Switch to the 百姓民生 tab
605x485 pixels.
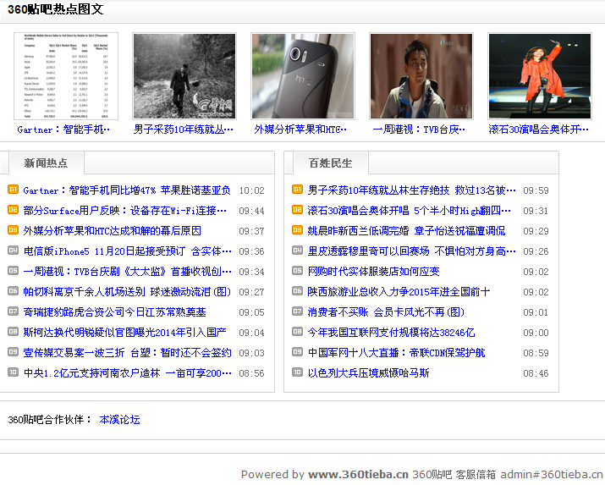(330, 163)
